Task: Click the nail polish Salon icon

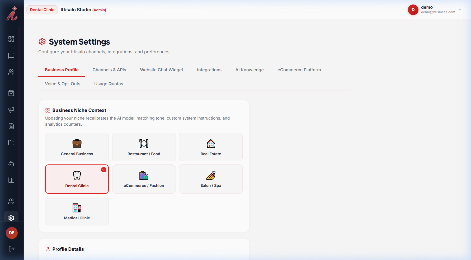Action: (211, 175)
